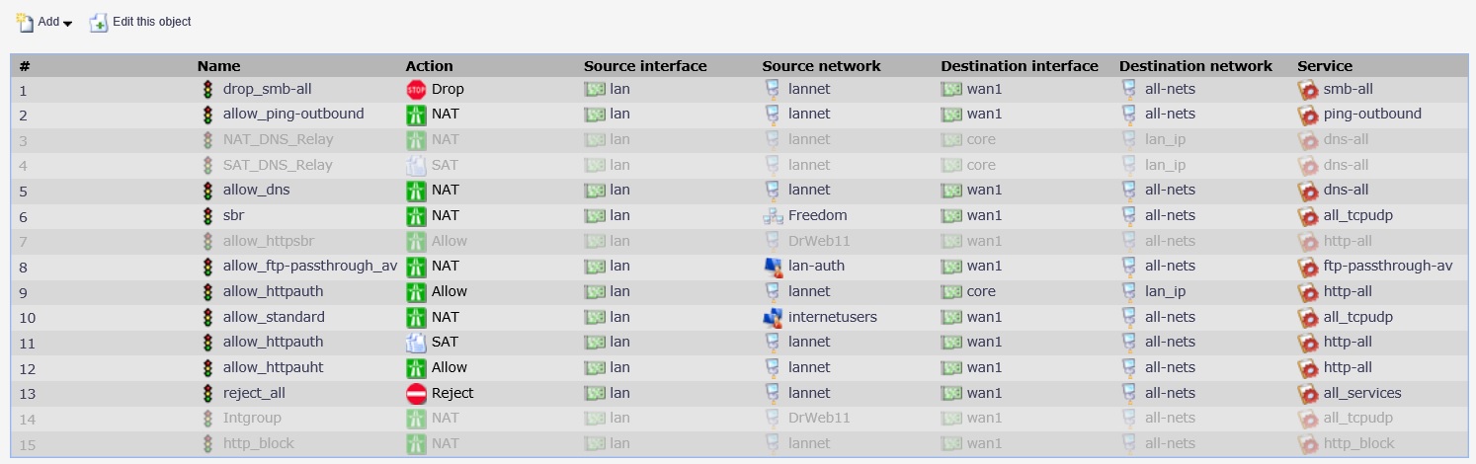The height and width of the screenshot is (464, 1476).
Task: Click the green NAT icon for allow_dns
Action: coord(416,190)
